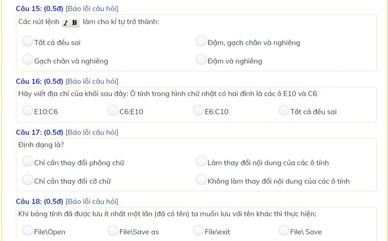Open 'Báo lỗi câu hỏi' for Câu 17
388x241 pixels.
pos(92,132)
